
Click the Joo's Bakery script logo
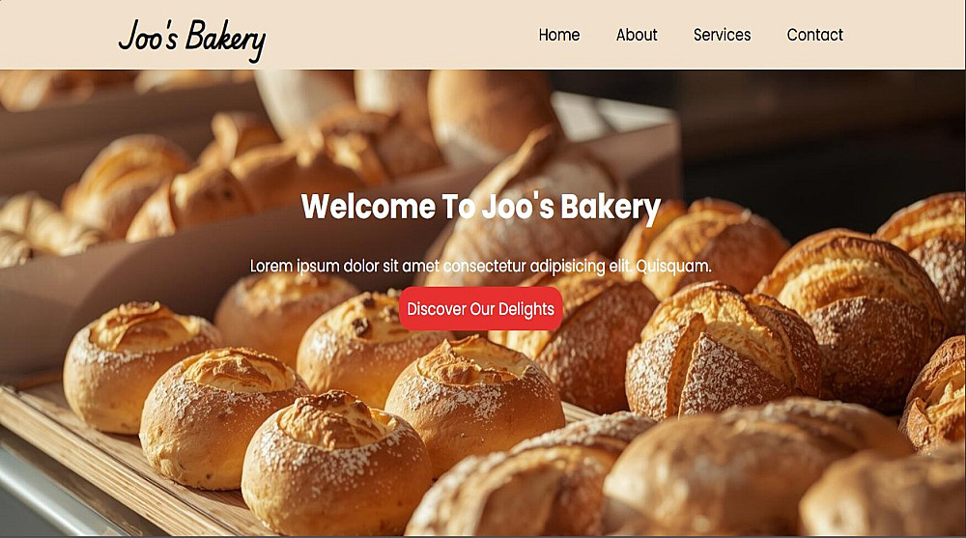click(191, 40)
